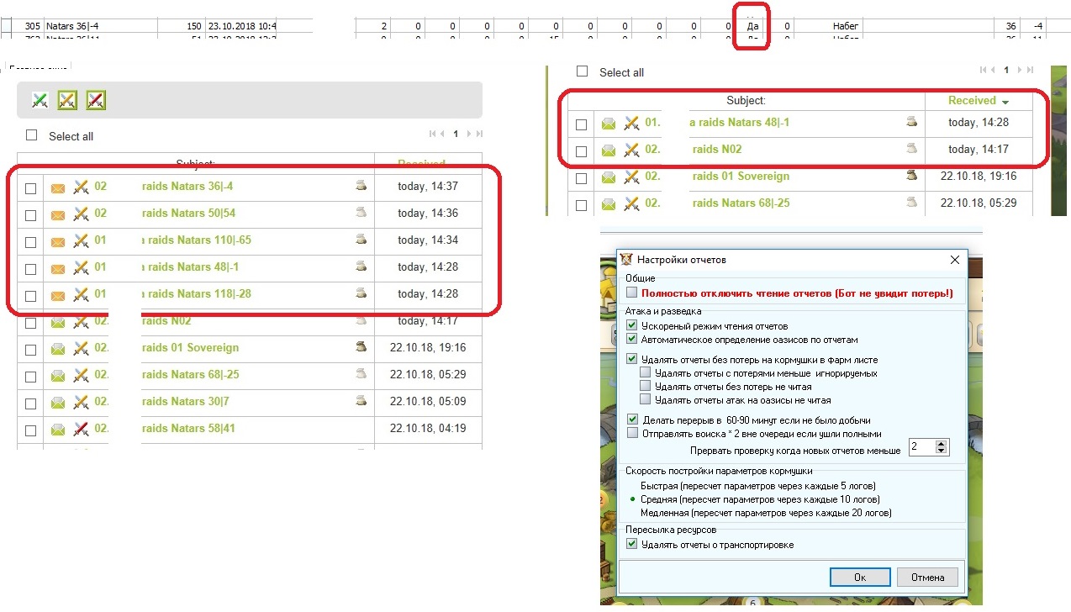1071x612 pixels.
Task: Click the envelope icon on the today, 14:17 row in the right list
Action: [609, 151]
